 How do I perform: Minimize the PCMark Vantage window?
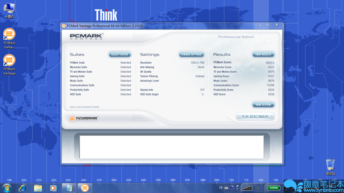260,25
